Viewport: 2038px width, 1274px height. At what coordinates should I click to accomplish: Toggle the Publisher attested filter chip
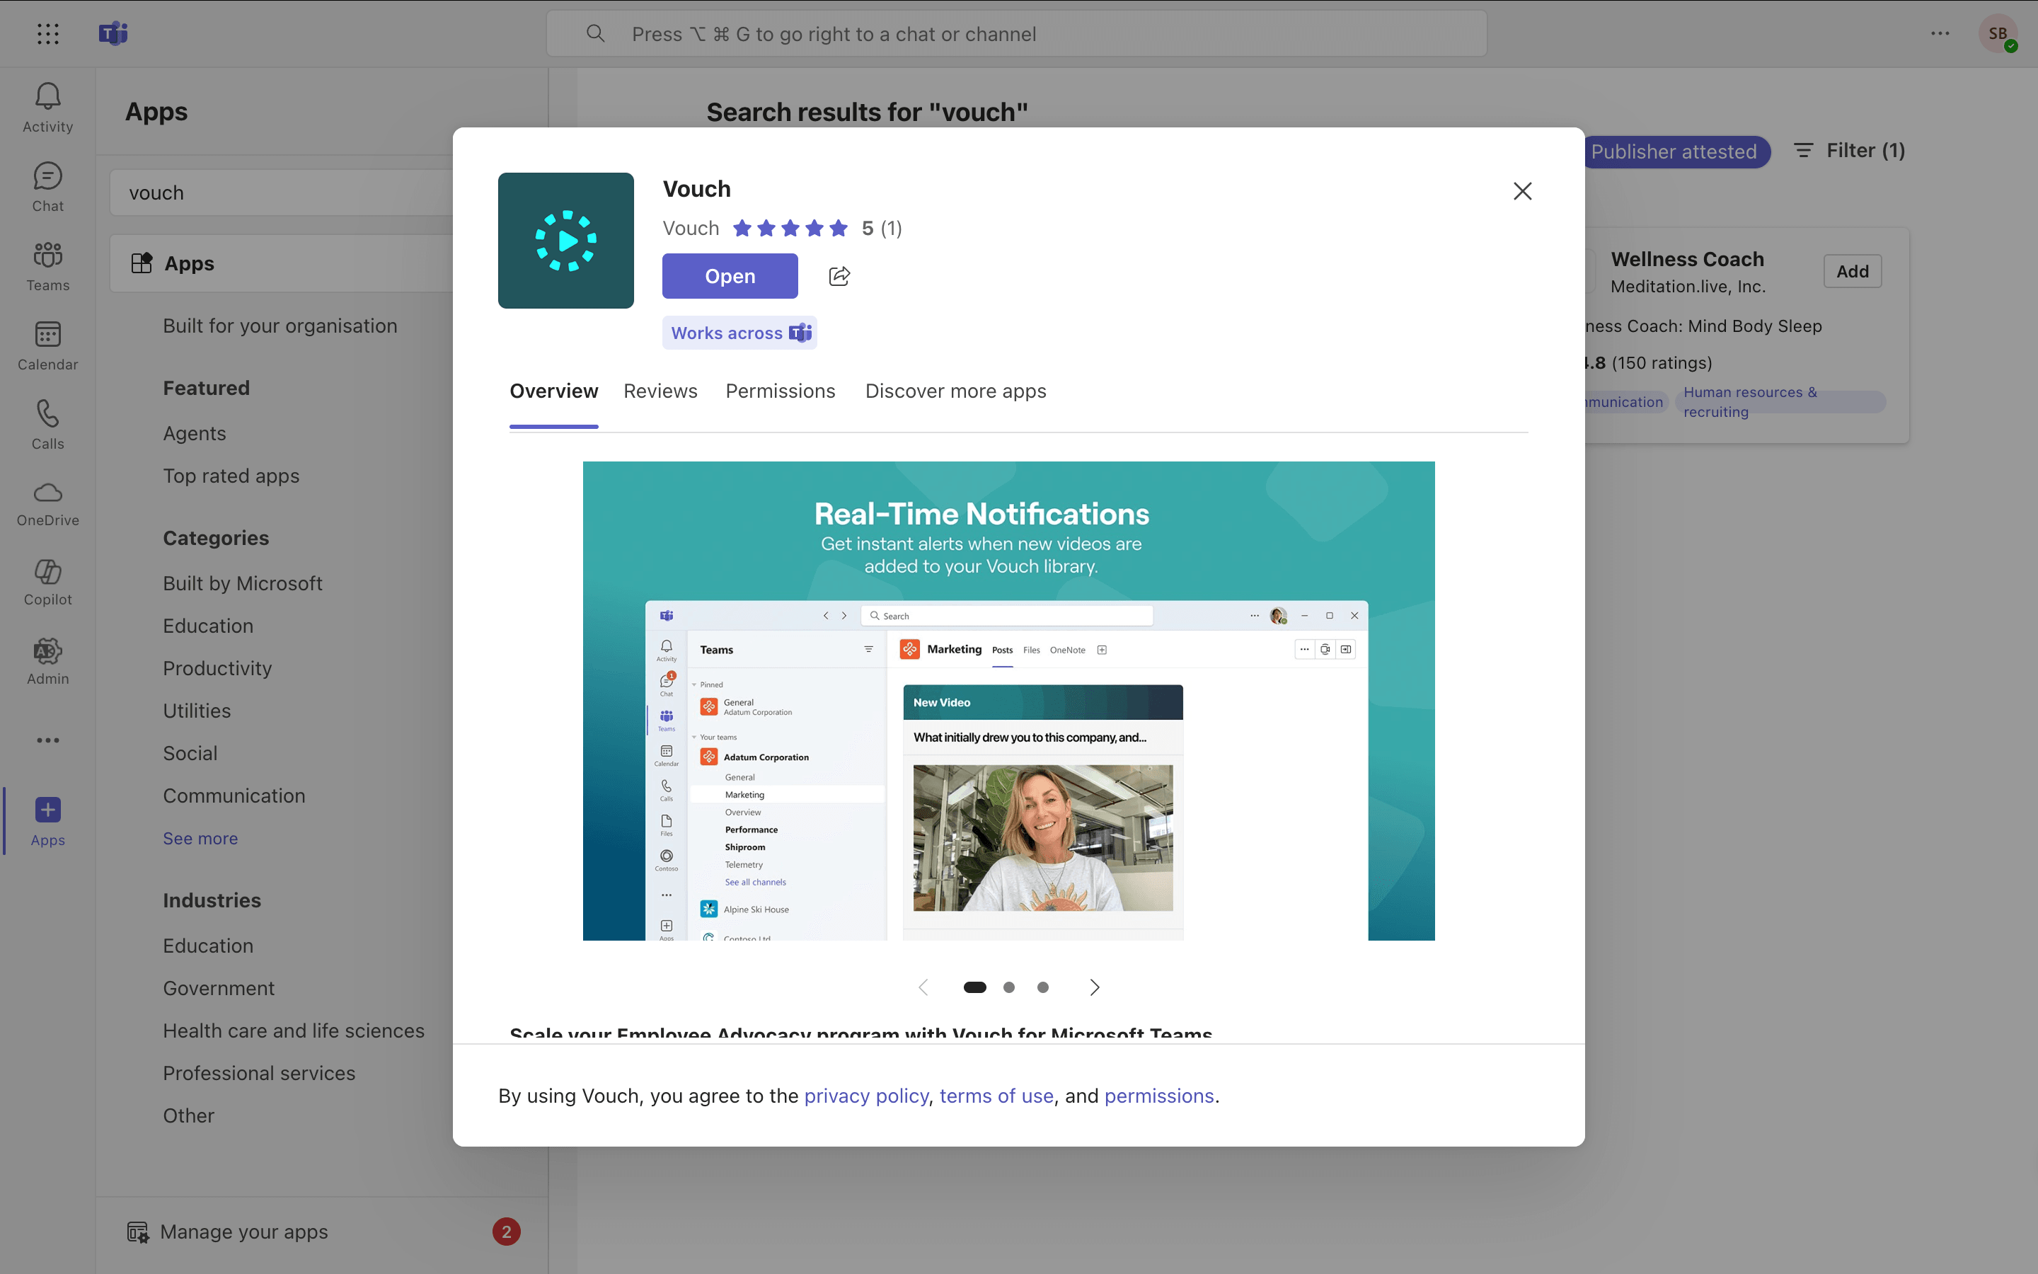(1674, 151)
